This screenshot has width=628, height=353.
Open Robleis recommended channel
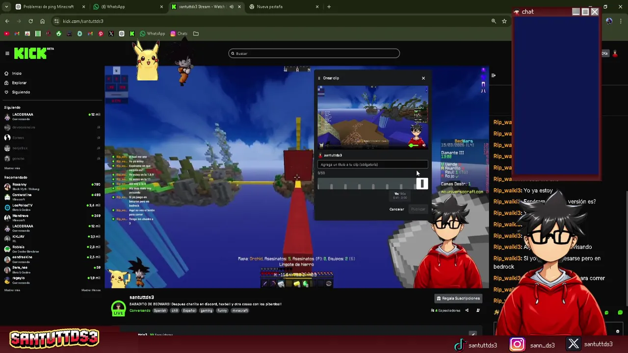coord(52,249)
